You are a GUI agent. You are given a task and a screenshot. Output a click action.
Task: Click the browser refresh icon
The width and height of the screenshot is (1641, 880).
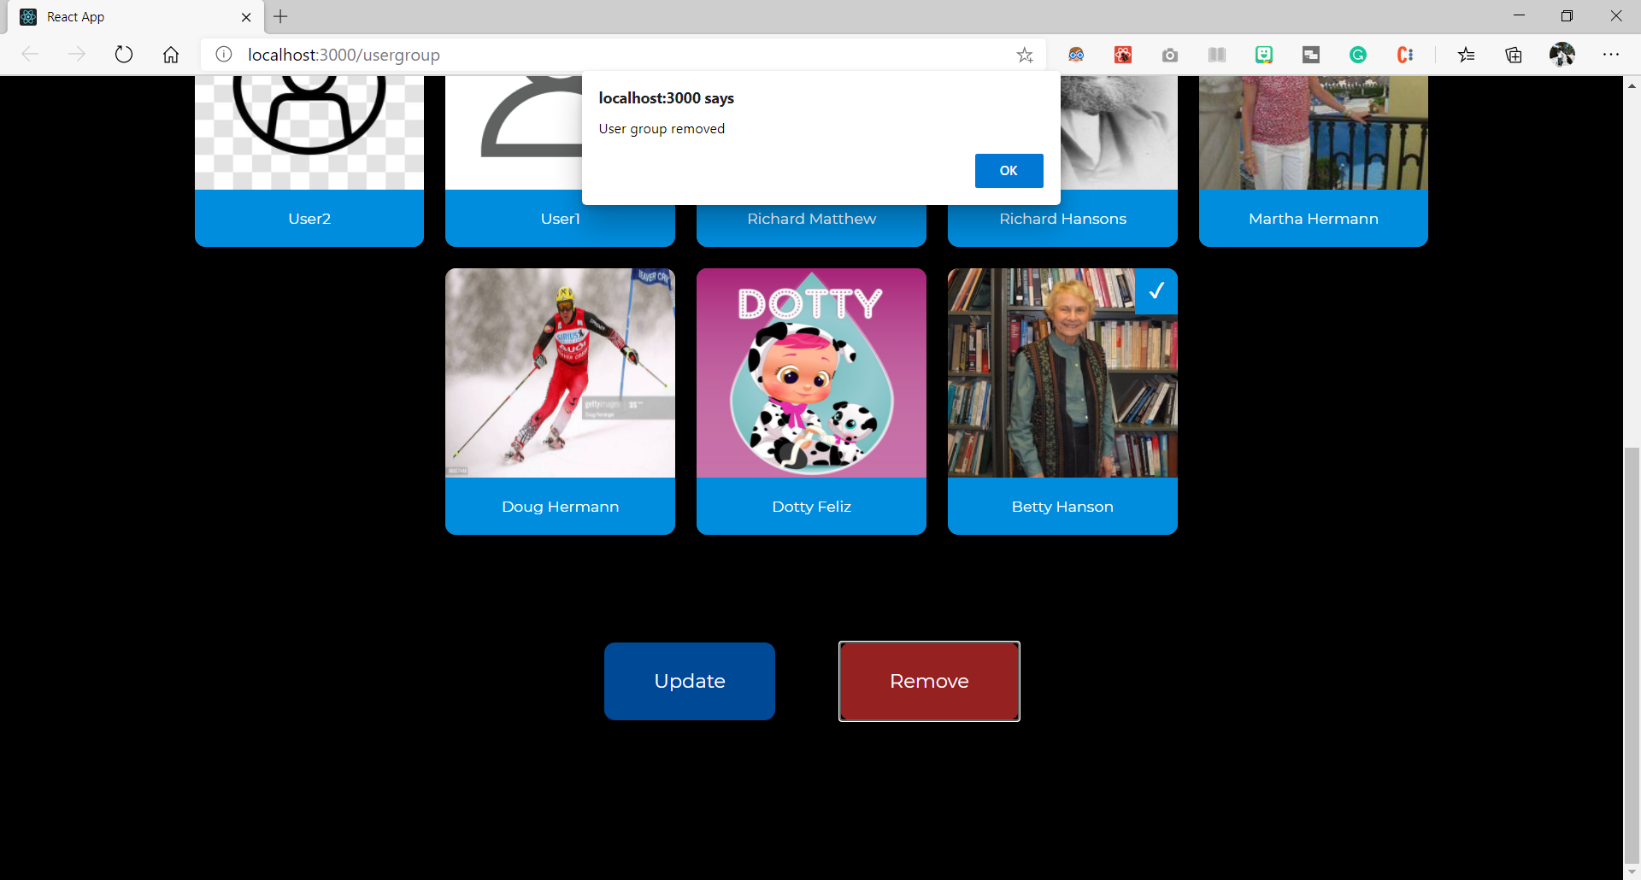tap(124, 55)
